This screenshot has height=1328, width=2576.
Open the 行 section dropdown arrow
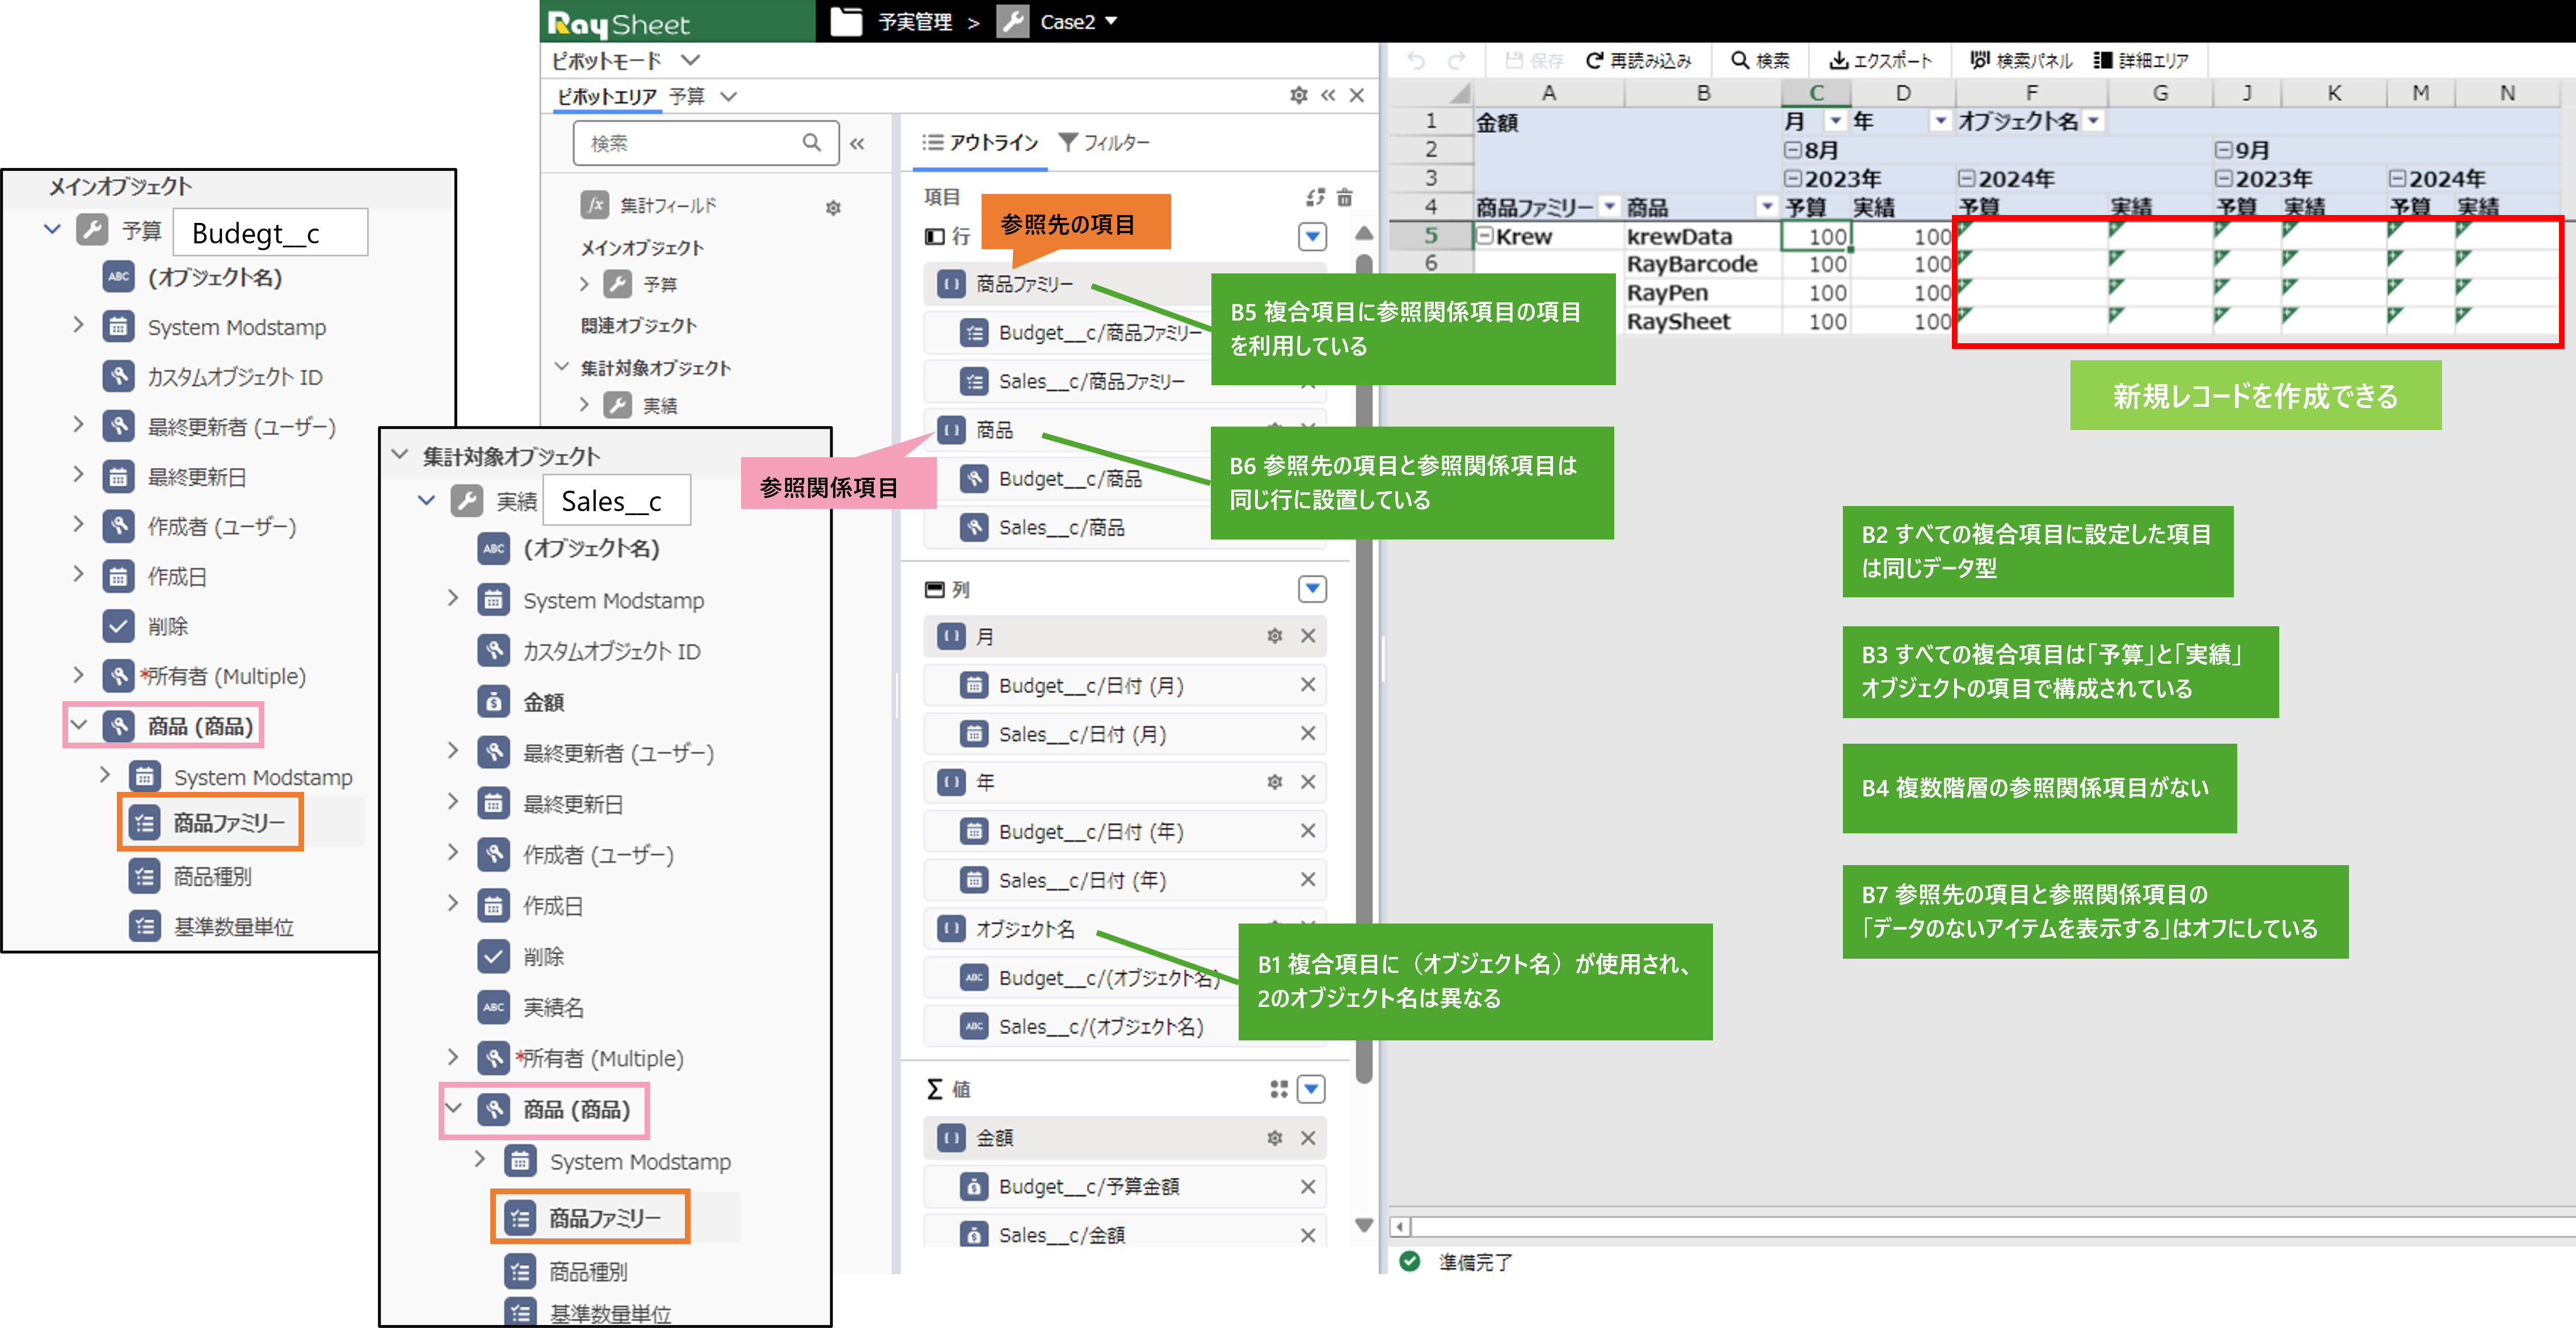[1312, 236]
